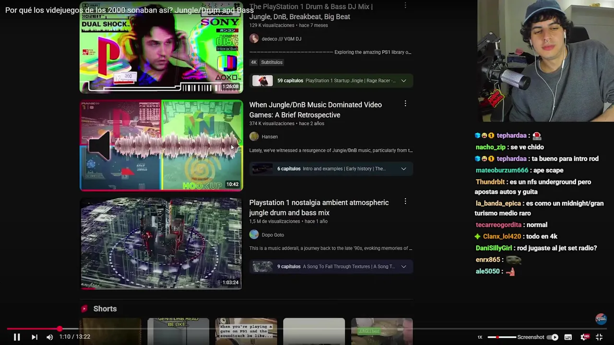
Task: Open the 9 capítulos chapter thumbnail
Action: point(262,266)
